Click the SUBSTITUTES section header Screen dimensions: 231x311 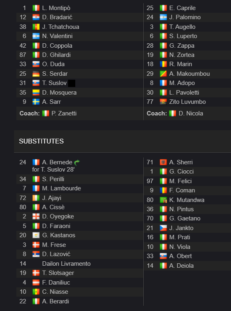tap(41, 141)
